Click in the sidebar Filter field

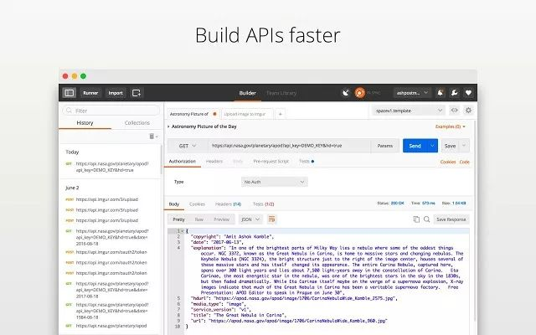point(111,111)
